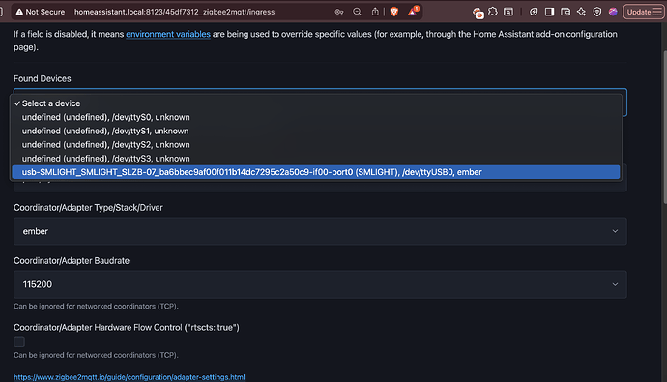The width and height of the screenshot is (667, 382).
Task: Open the Coordinator/Adapter Type ember dropdown
Action: click(x=320, y=231)
